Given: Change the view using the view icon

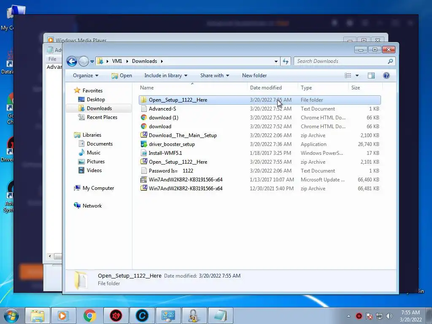Looking at the screenshot, I should 348,76.
